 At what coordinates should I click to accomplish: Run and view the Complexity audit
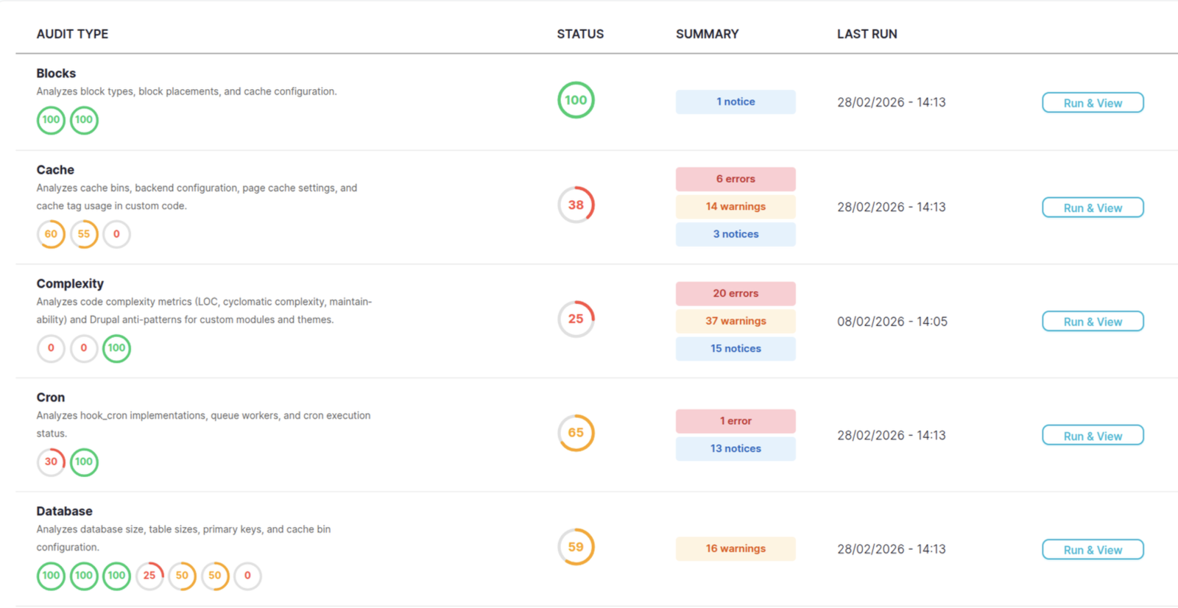point(1093,322)
